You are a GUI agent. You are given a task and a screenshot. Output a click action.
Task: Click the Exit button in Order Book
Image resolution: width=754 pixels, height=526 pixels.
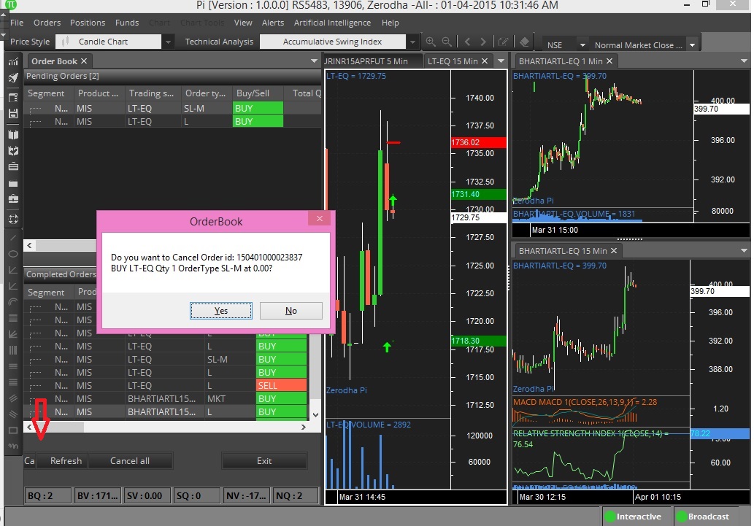click(x=264, y=460)
